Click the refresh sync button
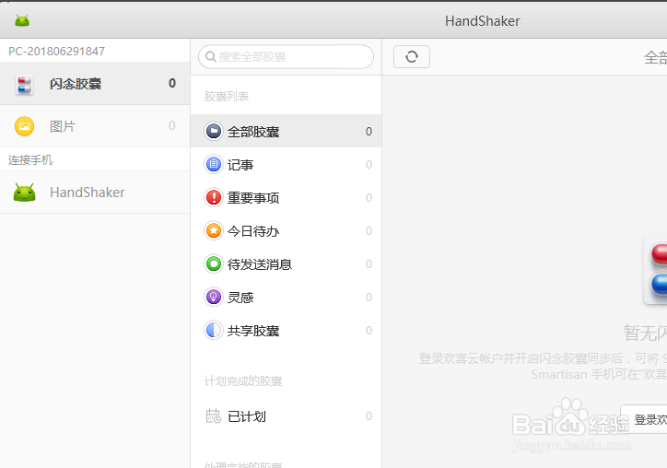The image size is (667, 468). tap(411, 56)
